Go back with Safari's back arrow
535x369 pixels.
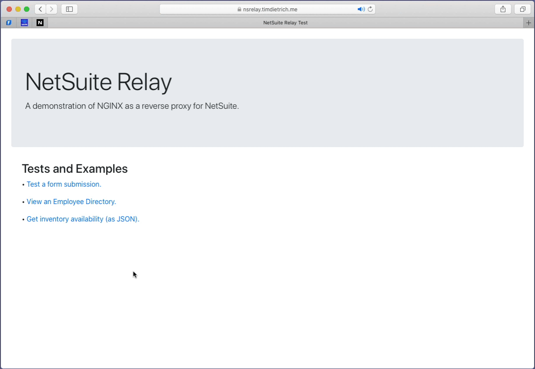[40, 9]
